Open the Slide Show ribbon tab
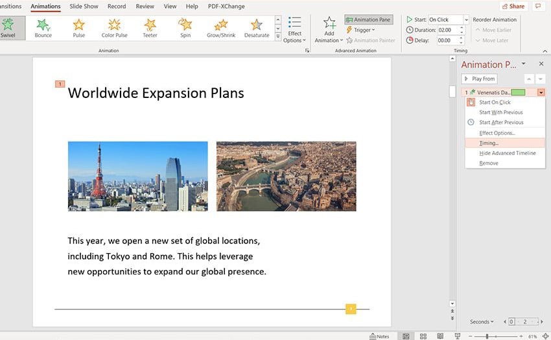This screenshot has width=551, height=340. [x=84, y=6]
